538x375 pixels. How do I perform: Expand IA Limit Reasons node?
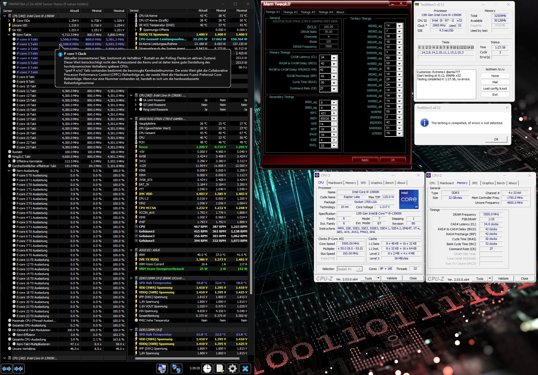(135, 100)
